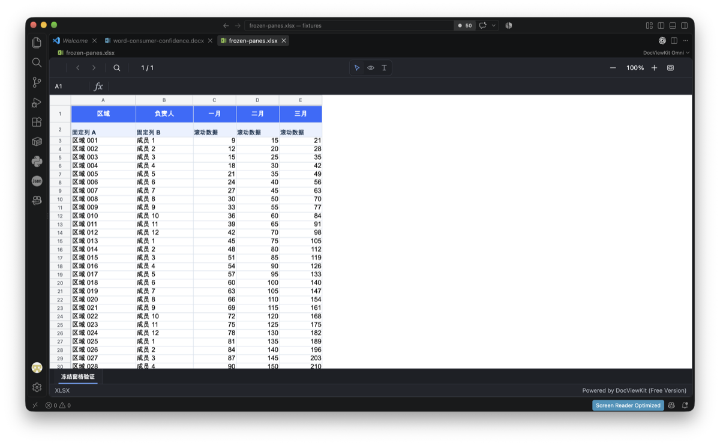Open the Accounts avatar in activity bar
The height and width of the screenshot is (445, 720).
(x=37, y=368)
